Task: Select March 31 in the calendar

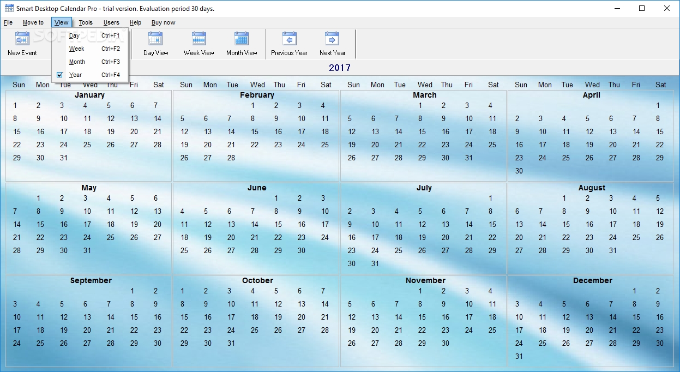Action: pyautogui.click(x=469, y=158)
